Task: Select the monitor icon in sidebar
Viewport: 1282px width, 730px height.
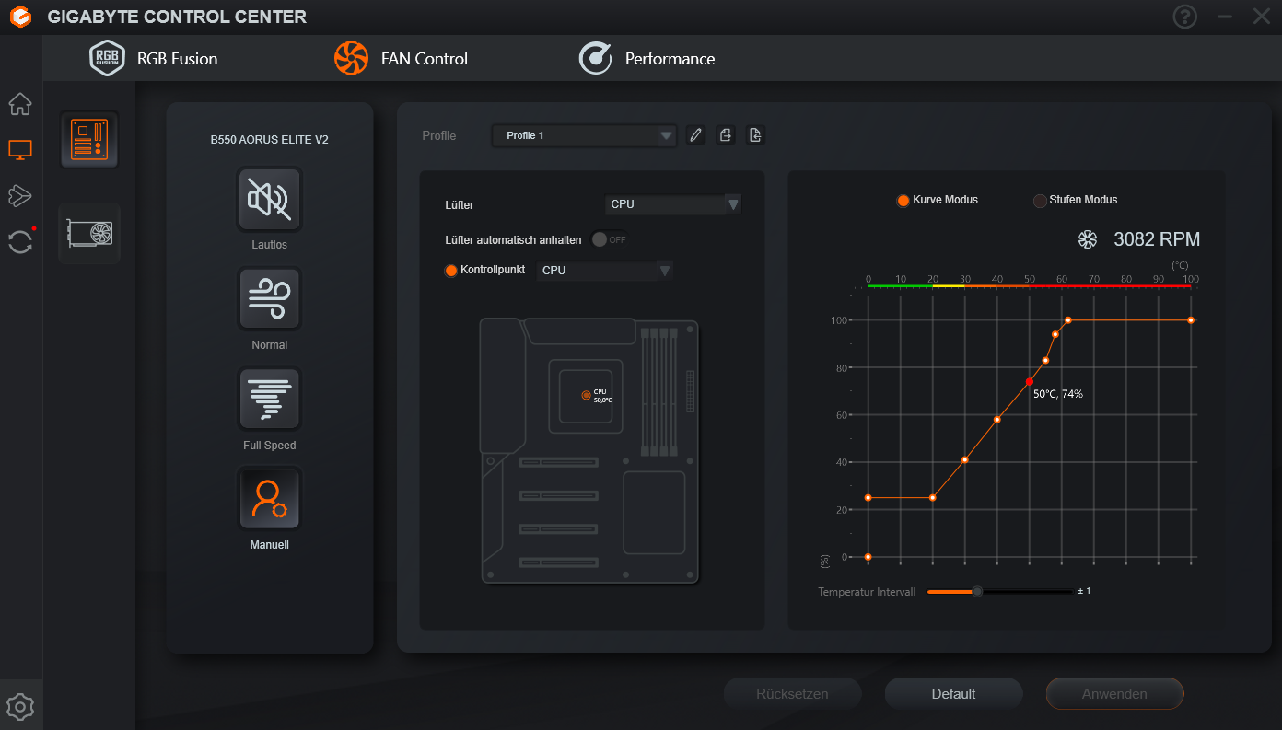Action: [20, 149]
